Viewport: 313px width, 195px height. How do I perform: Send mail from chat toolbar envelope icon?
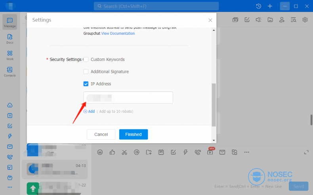pyautogui.click(x=222, y=152)
